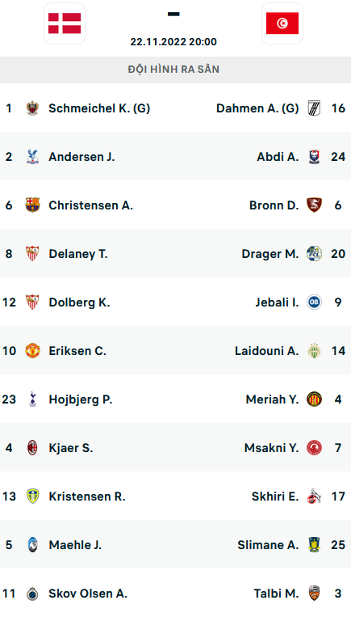351x617 pixels.
Task: Click Tottenham crest next to Hojbjerg P.
Action: [x=32, y=399]
